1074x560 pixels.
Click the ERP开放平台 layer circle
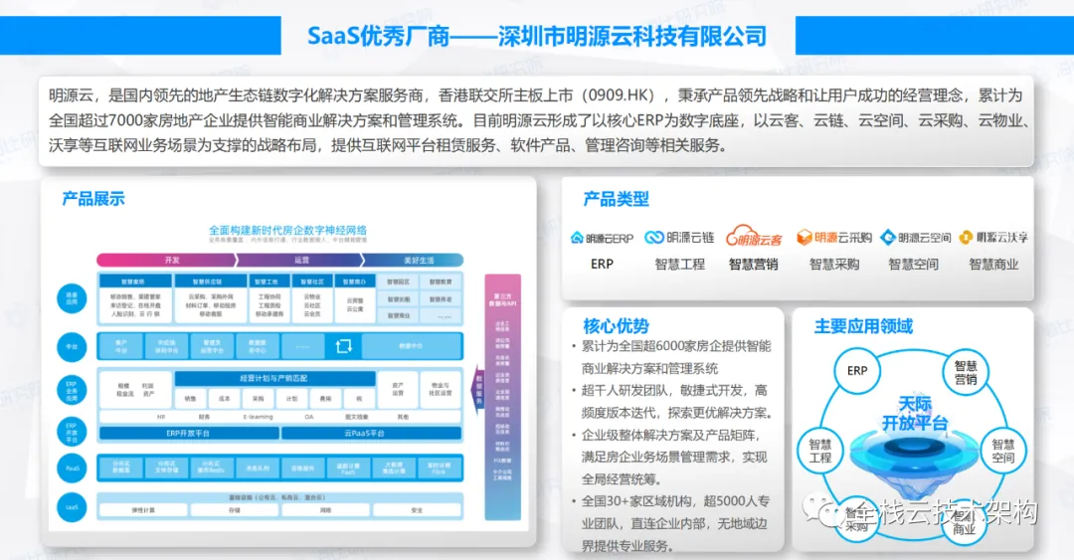click(72, 432)
